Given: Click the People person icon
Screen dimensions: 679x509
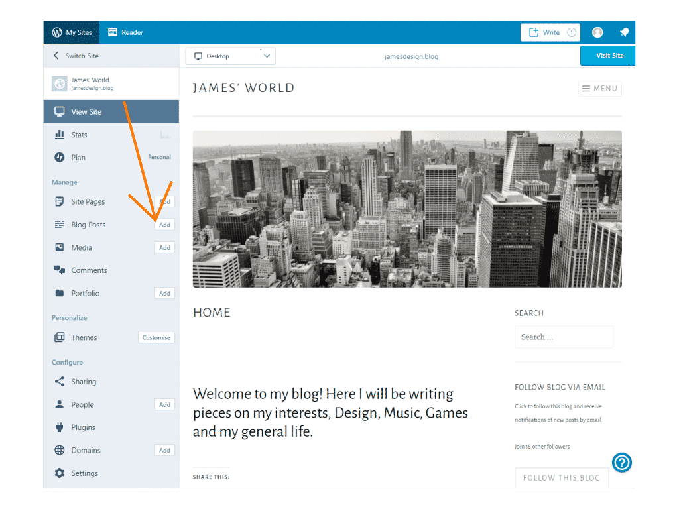Looking at the screenshot, I should pyautogui.click(x=59, y=404).
